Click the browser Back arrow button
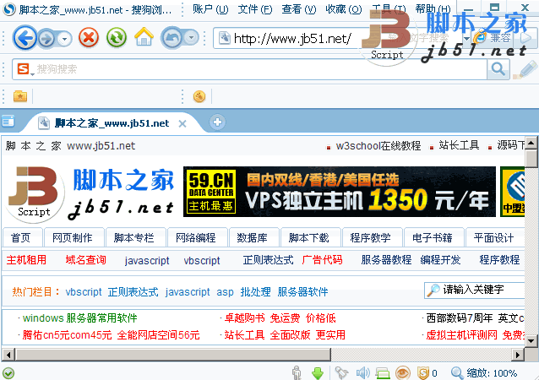 [24, 38]
